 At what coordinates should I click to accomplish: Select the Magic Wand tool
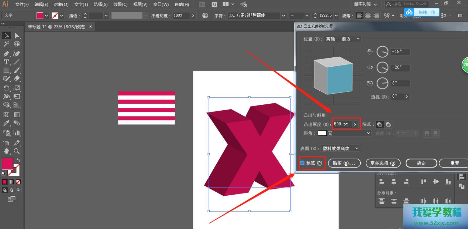pos(6,44)
